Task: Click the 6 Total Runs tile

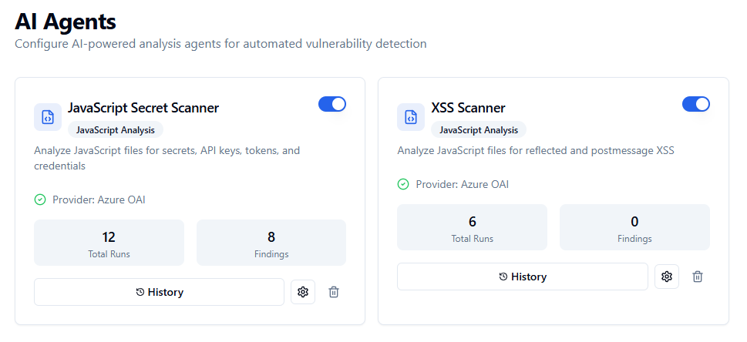Action: point(472,227)
